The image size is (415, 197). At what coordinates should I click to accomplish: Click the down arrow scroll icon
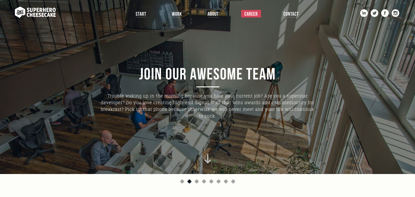click(207, 159)
